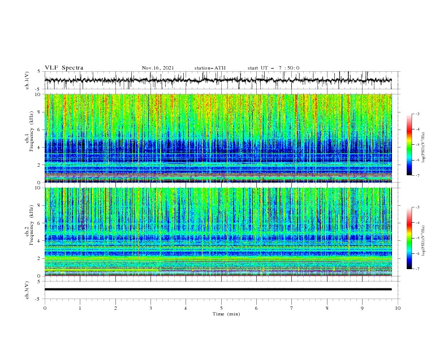Click the time axis tick label '0'
This screenshot has height=346, width=448.
(45, 308)
